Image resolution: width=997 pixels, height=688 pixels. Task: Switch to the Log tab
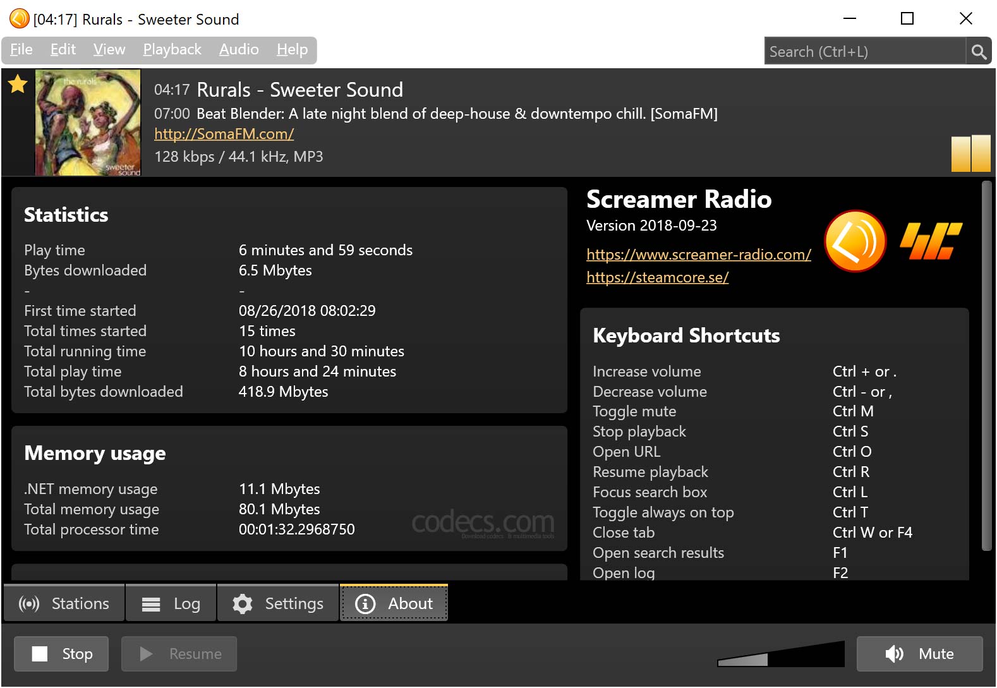pos(171,604)
